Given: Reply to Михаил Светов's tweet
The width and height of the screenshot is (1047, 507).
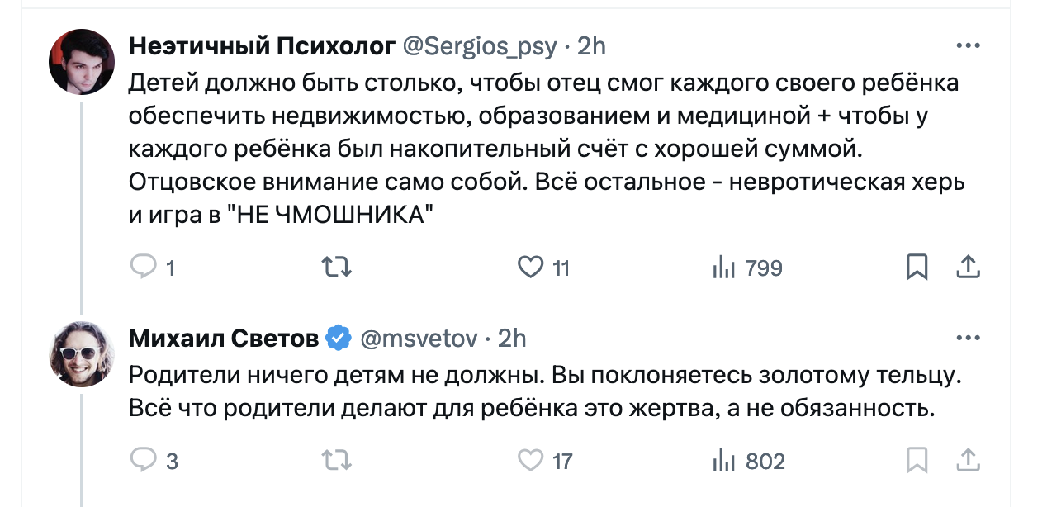Looking at the screenshot, I should click(x=144, y=460).
